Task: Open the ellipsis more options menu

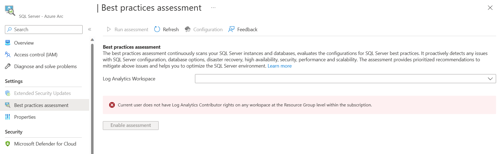Action: click(213, 8)
